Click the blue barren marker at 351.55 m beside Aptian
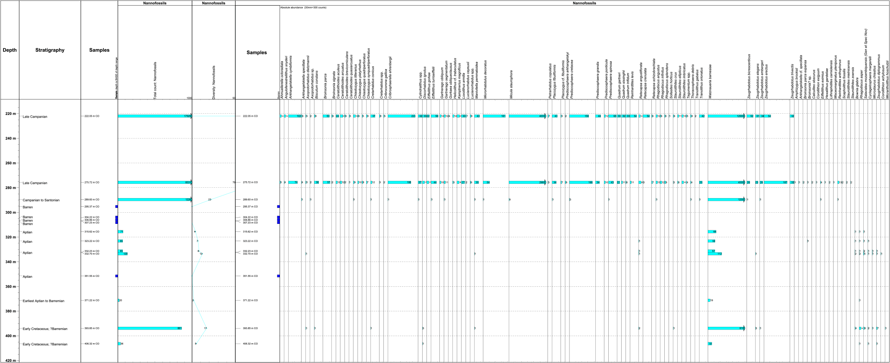 pos(117,276)
